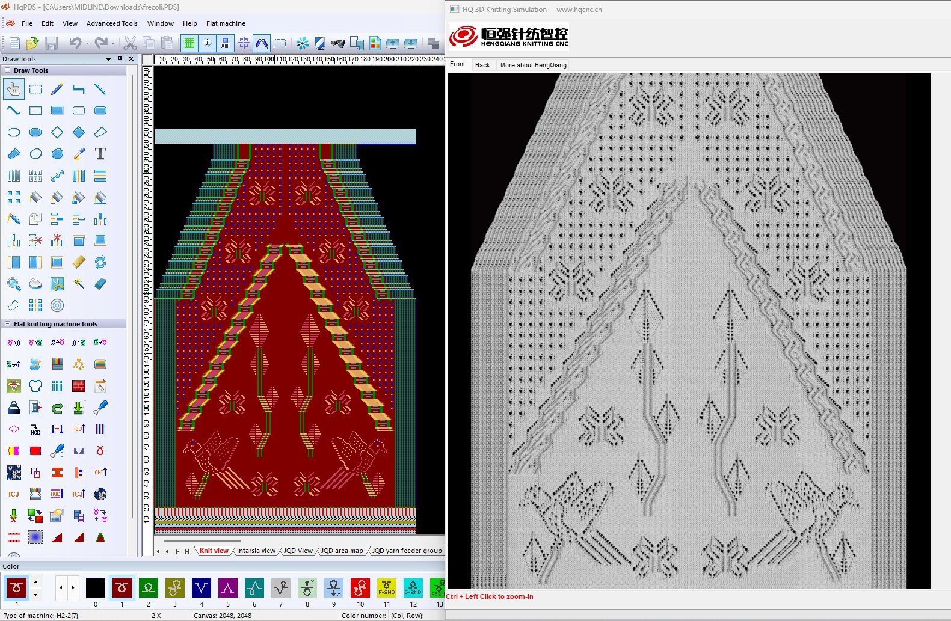Click the Open file toolbar icon
This screenshot has height=621, width=951.
pyautogui.click(x=32, y=43)
